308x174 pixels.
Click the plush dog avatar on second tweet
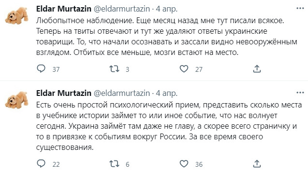click(16, 100)
